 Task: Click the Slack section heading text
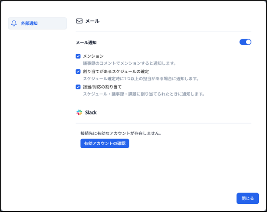coord(91,112)
